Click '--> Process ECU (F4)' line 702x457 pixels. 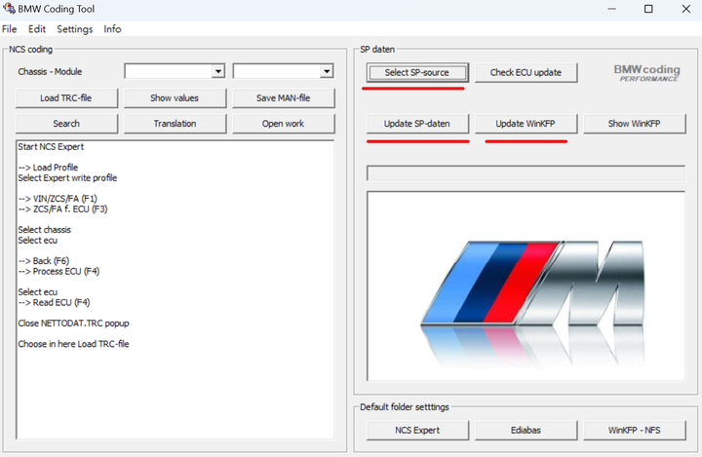[x=58, y=271]
